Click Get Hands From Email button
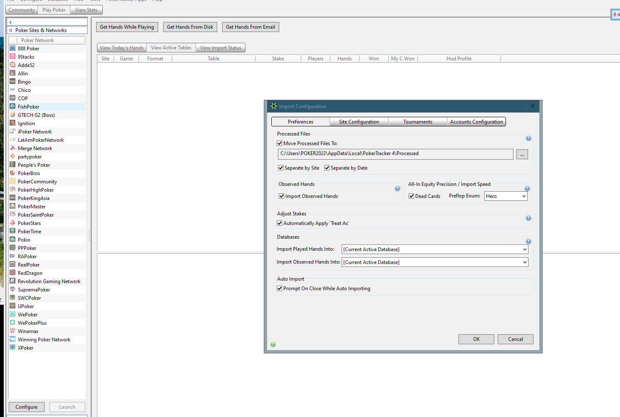Image resolution: width=620 pixels, height=417 pixels. click(250, 27)
